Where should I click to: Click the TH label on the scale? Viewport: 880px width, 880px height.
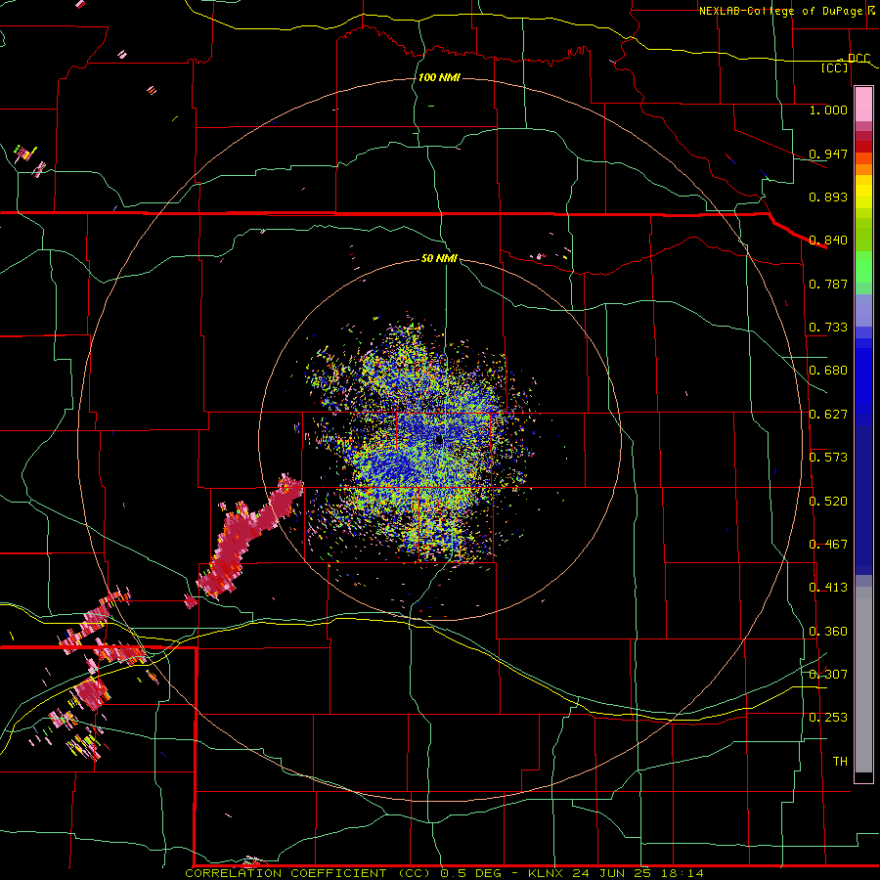pyautogui.click(x=840, y=762)
